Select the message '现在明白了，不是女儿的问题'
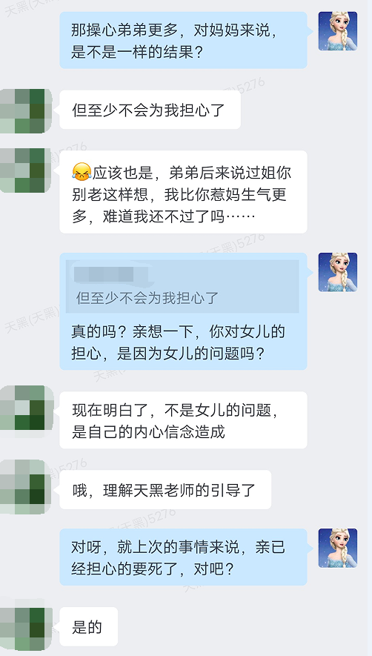 point(183,420)
